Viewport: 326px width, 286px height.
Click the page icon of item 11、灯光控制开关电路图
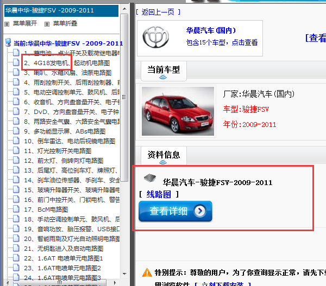tap(16, 150)
